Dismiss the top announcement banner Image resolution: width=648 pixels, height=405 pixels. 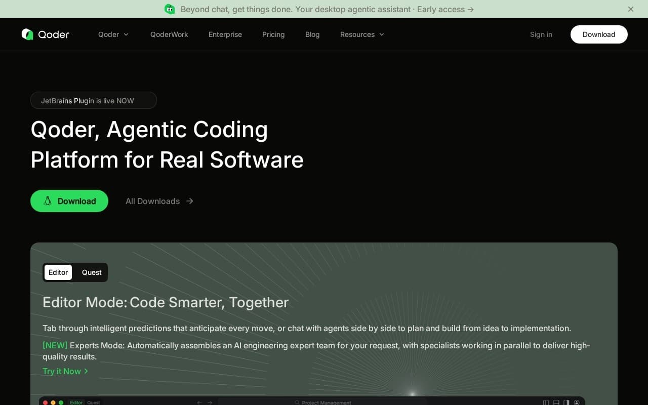630,9
